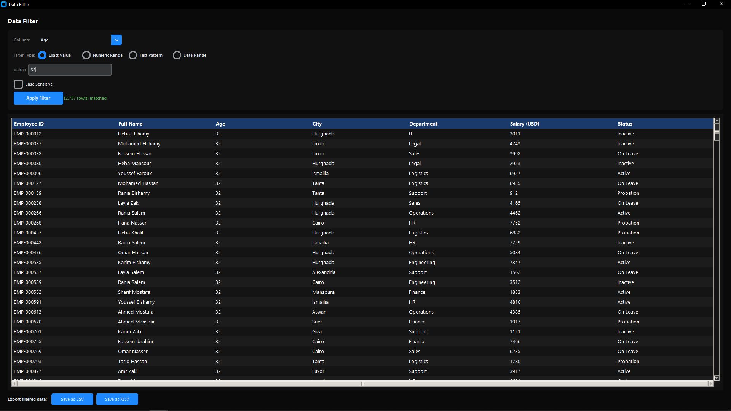Click the Data Filter app icon in title bar
This screenshot has width=731, height=411.
click(4, 4)
